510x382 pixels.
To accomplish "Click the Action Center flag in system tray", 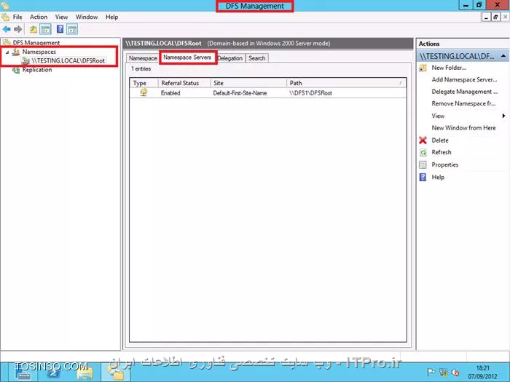I will pos(431,373).
